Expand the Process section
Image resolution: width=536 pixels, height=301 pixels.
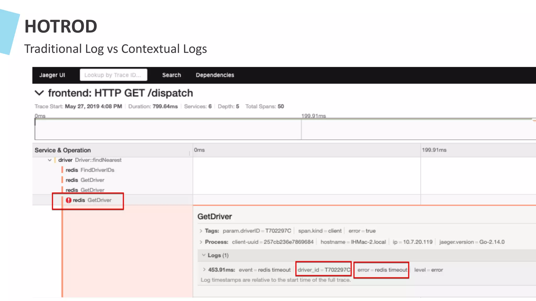pyautogui.click(x=201, y=242)
